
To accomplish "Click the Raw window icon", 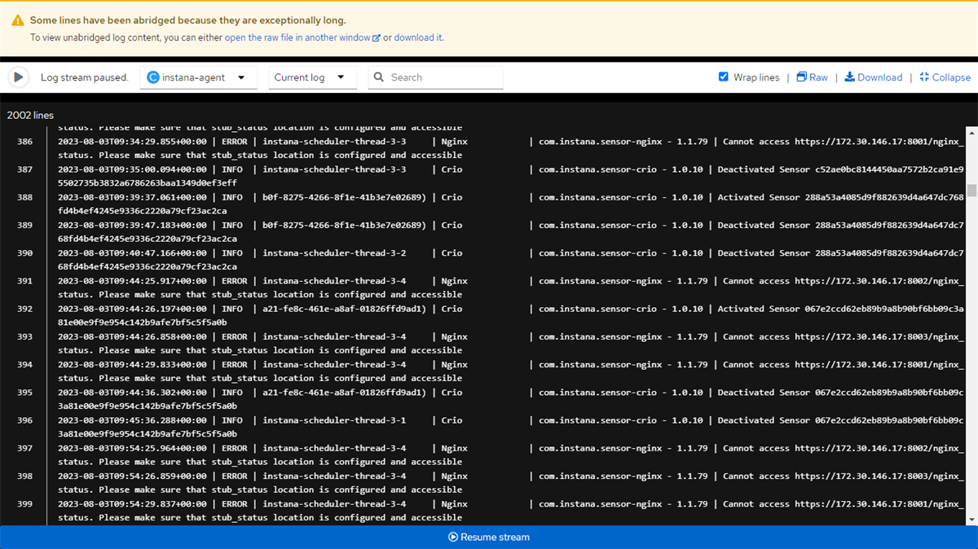I will (802, 77).
